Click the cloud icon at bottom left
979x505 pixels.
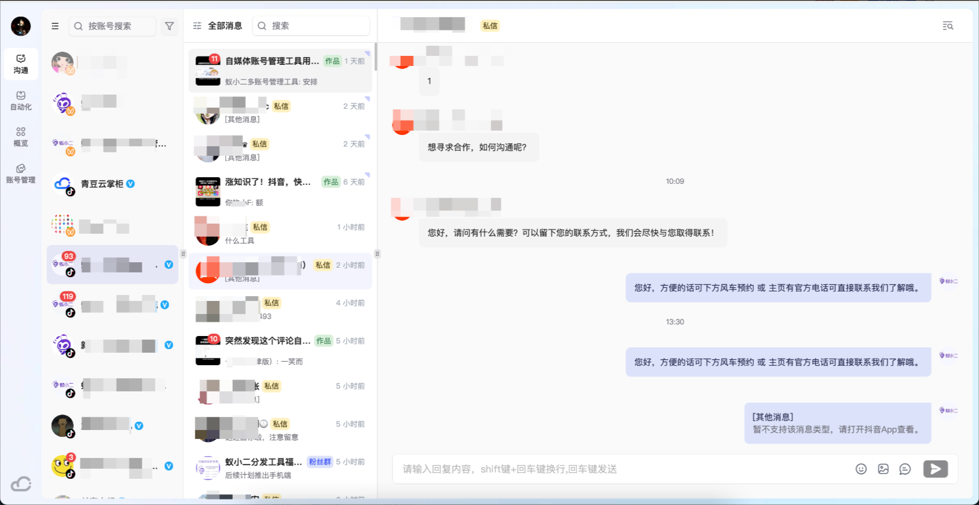(x=21, y=484)
